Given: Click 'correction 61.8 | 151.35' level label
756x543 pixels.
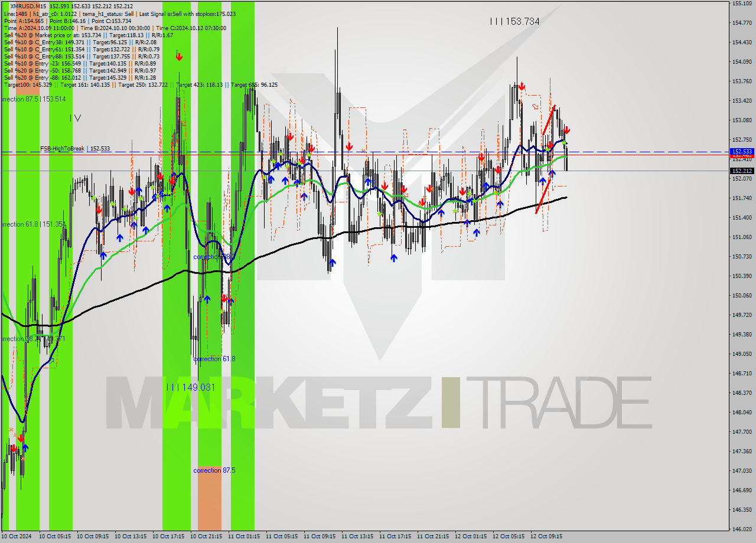Looking at the screenshot, I should point(32,224).
